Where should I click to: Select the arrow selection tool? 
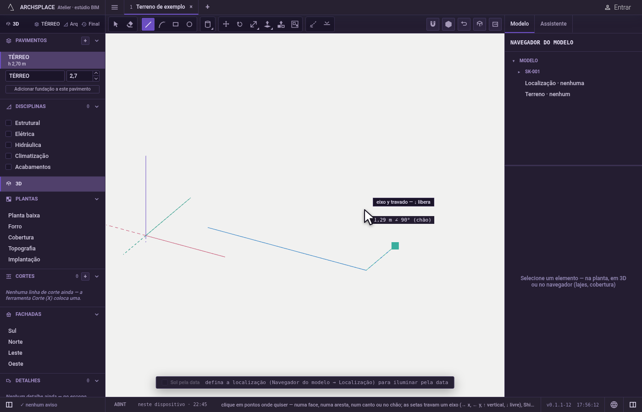116,24
